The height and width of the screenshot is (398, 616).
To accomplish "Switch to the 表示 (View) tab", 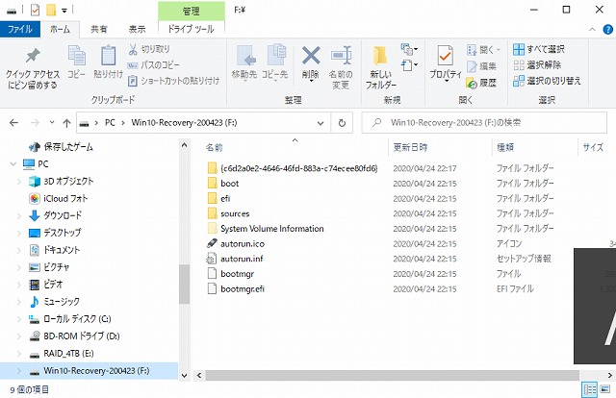I will pos(137,29).
